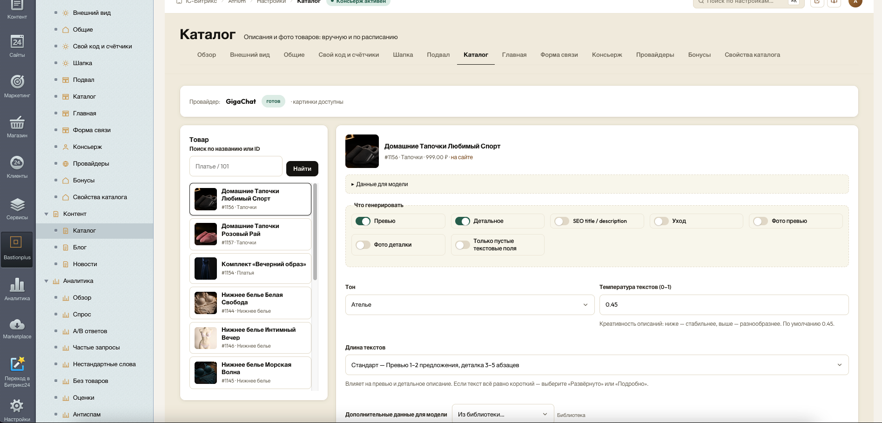Collapse the Контент tree node
Viewport: 882px width, 423px height.
coord(46,214)
